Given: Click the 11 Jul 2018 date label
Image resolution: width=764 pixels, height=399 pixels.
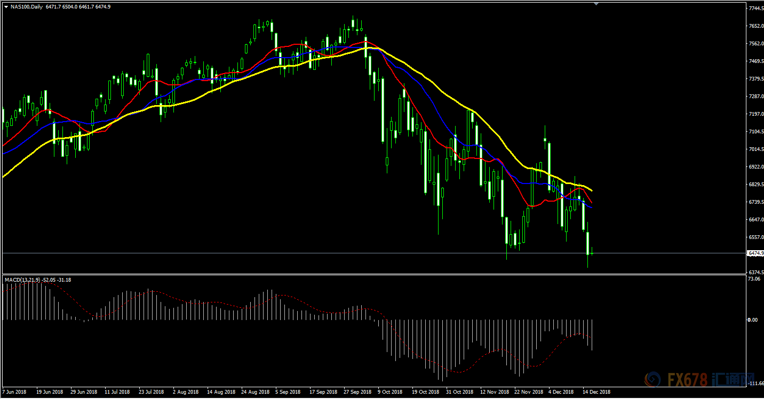Looking at the screenshot, I should [x=117, y=392].
